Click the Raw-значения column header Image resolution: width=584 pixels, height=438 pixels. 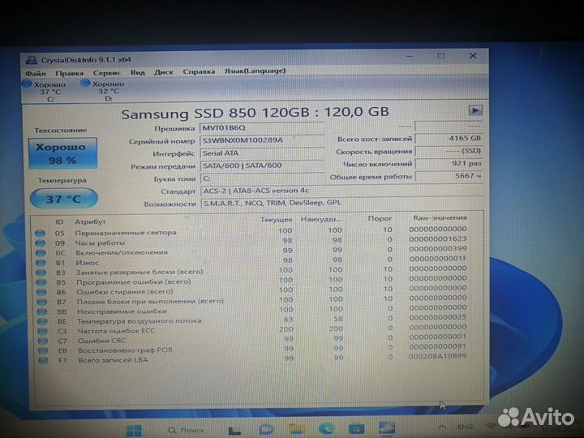[440, 218]
